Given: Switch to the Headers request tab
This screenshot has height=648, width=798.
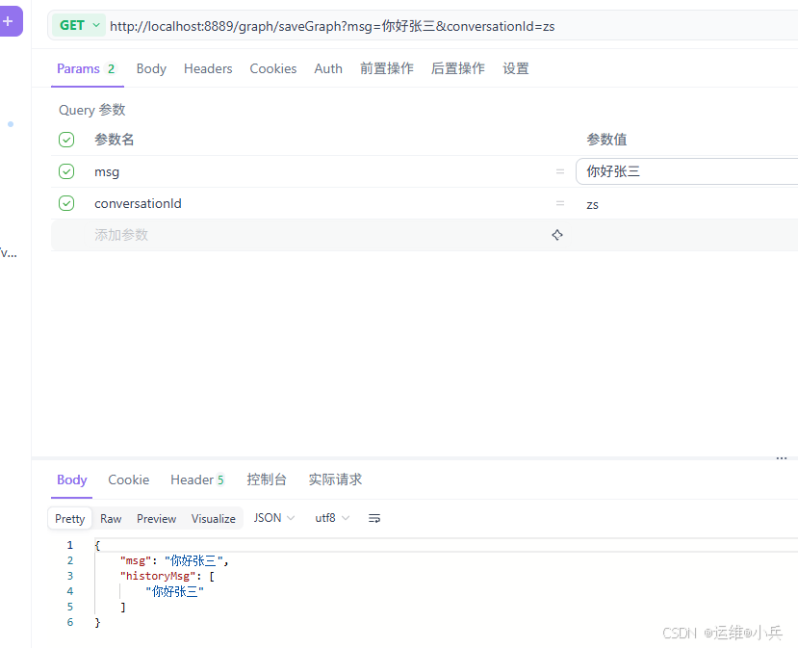Looking at the screenshot, I should (x=208, y=68).
